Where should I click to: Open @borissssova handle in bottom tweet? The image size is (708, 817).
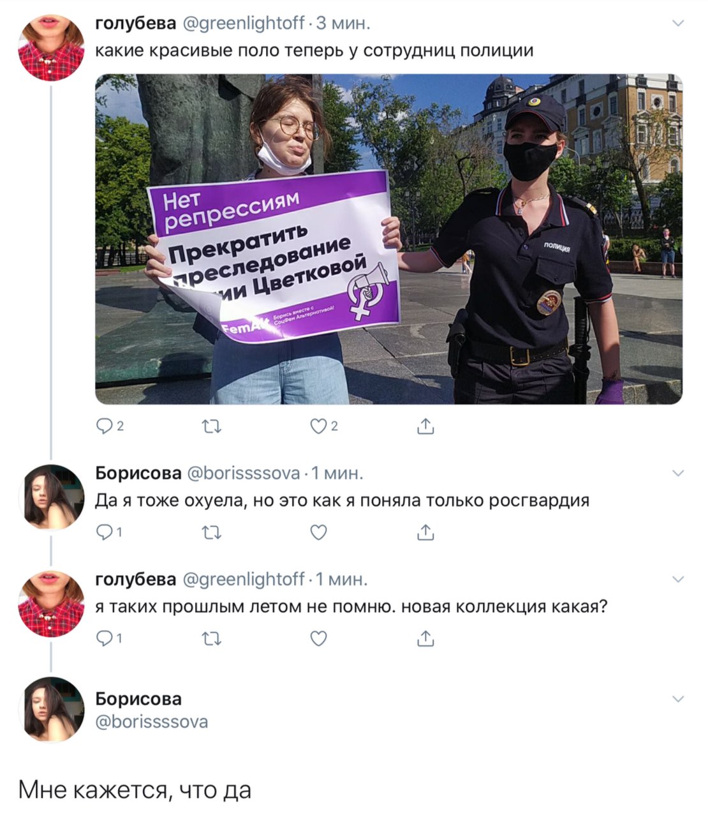coord(152,722)
